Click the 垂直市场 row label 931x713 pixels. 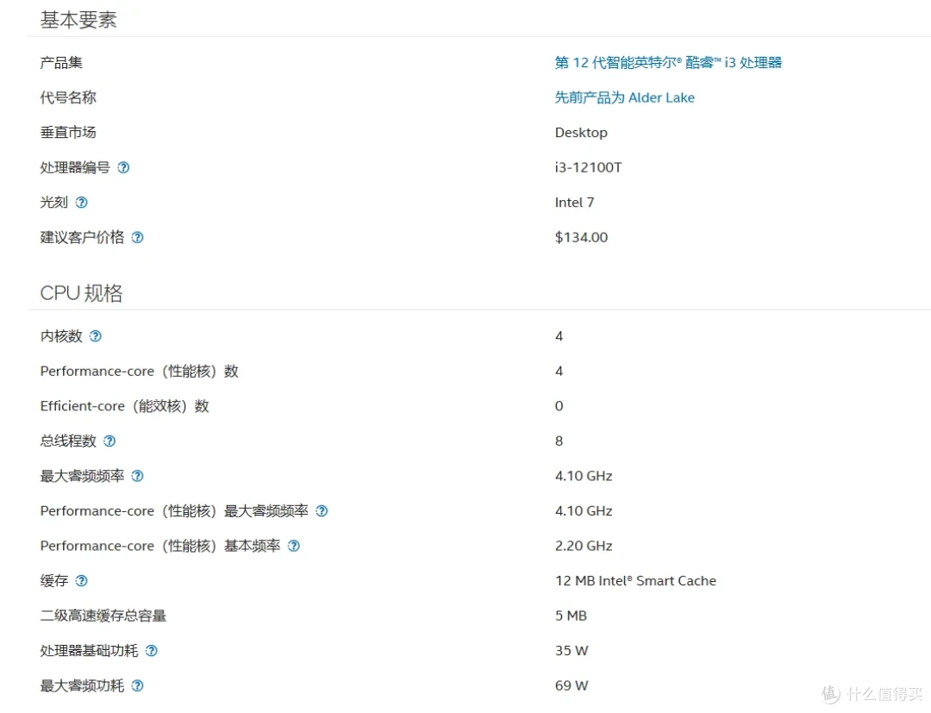(68, 133)
